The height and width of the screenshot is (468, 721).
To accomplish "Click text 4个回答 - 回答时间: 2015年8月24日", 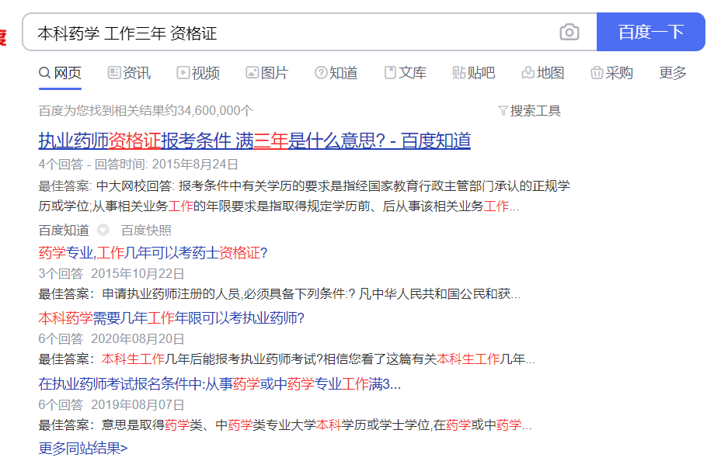I will 138,164.
